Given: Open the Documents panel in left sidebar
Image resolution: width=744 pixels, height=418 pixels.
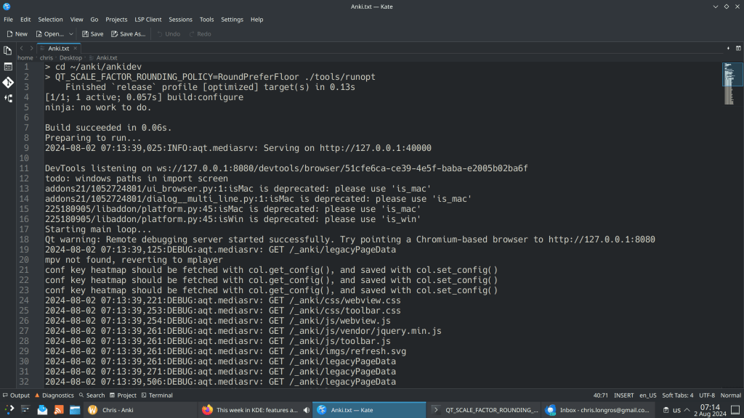Looking at the screenshot, I should 8,51.
